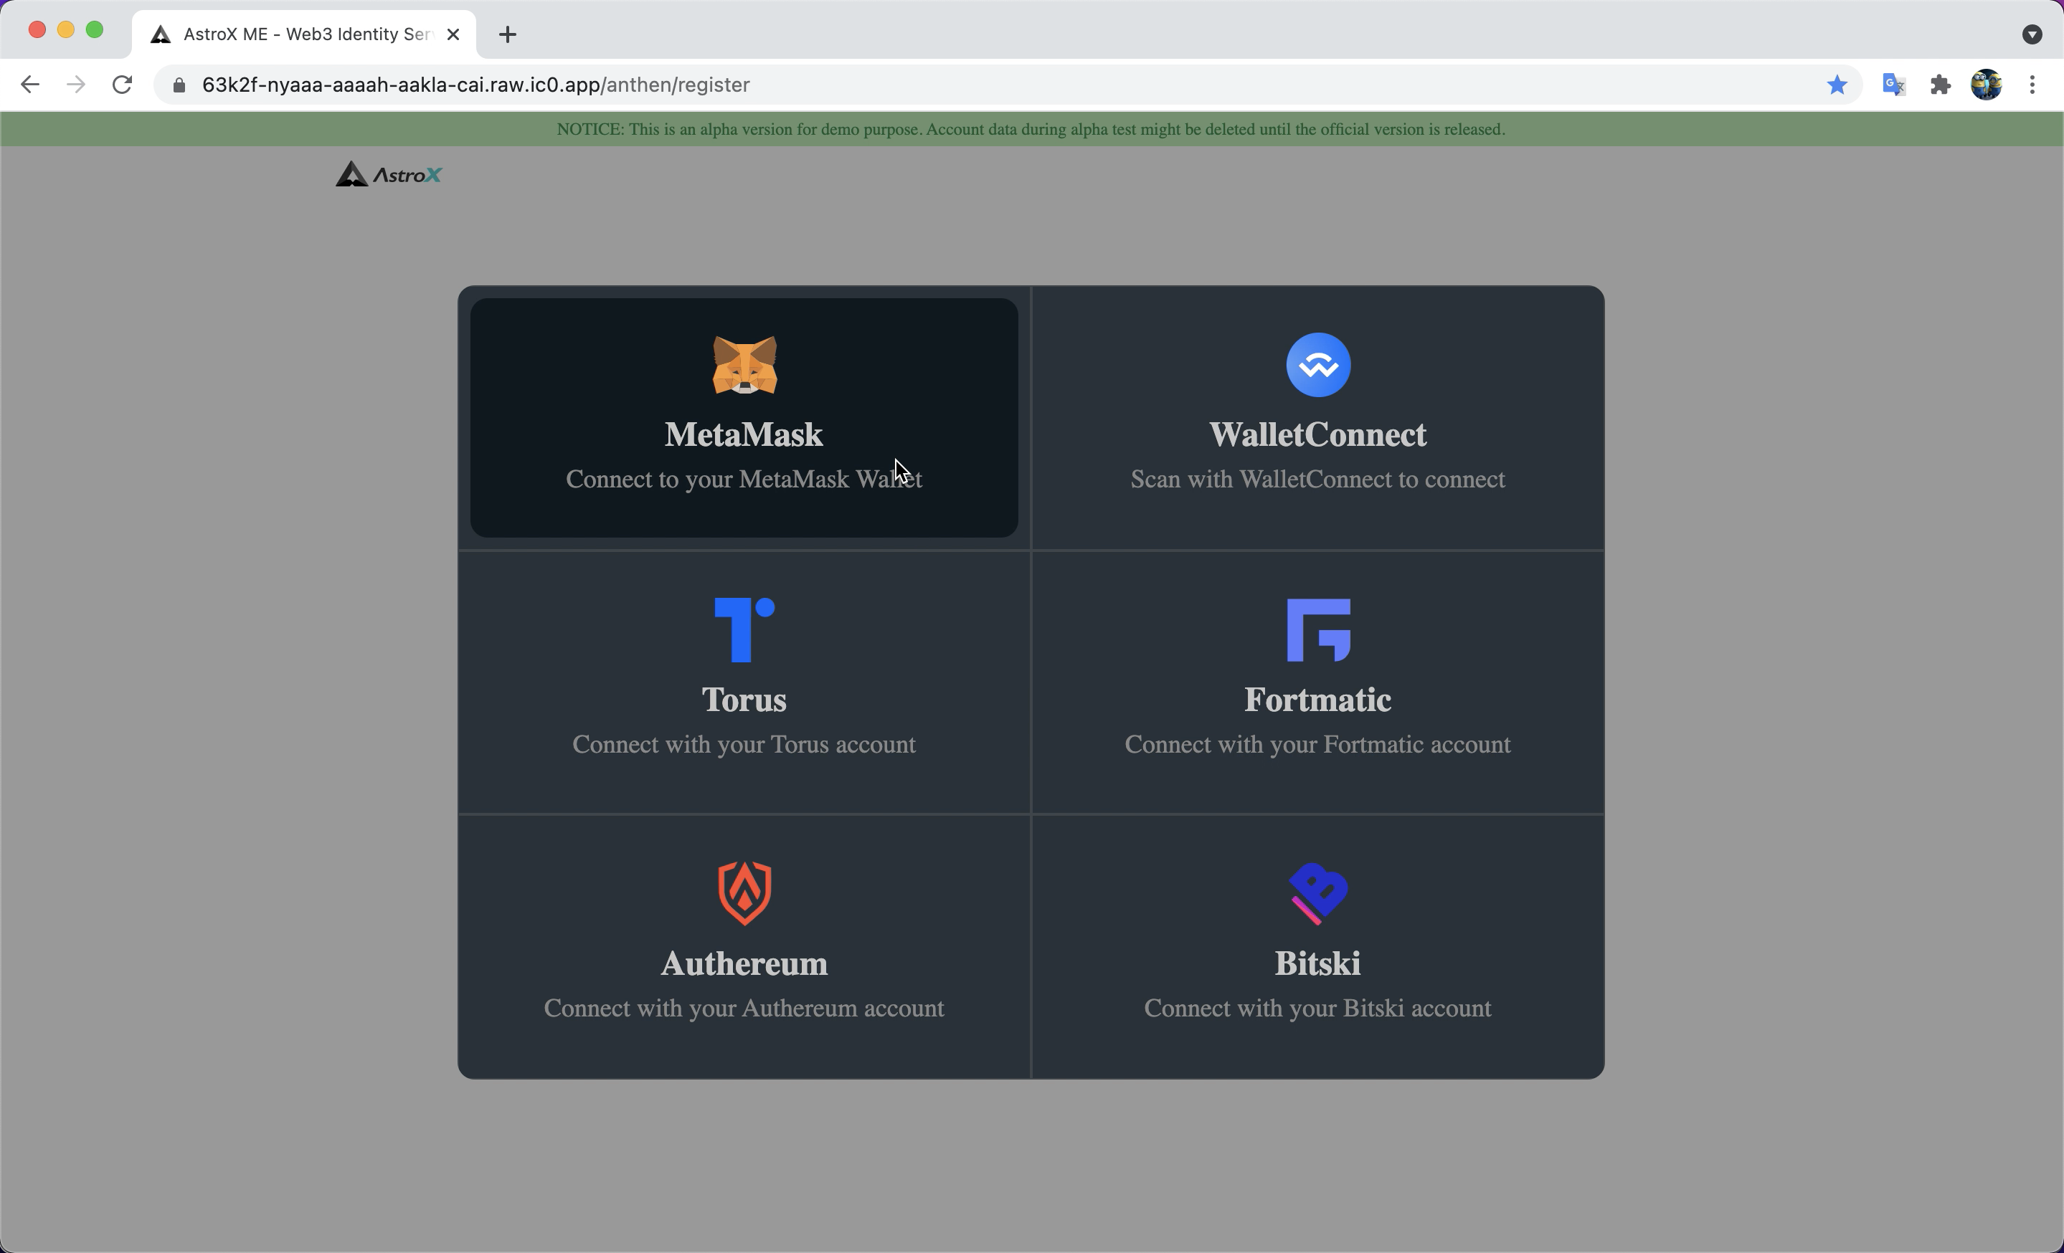Click the Torus blue T icon

click(744, 629)
